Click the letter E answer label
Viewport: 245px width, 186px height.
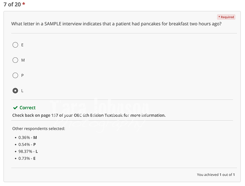tap(22, 45)
